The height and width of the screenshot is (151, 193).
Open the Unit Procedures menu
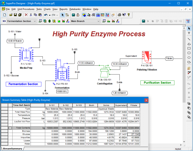tap(26, 9)
